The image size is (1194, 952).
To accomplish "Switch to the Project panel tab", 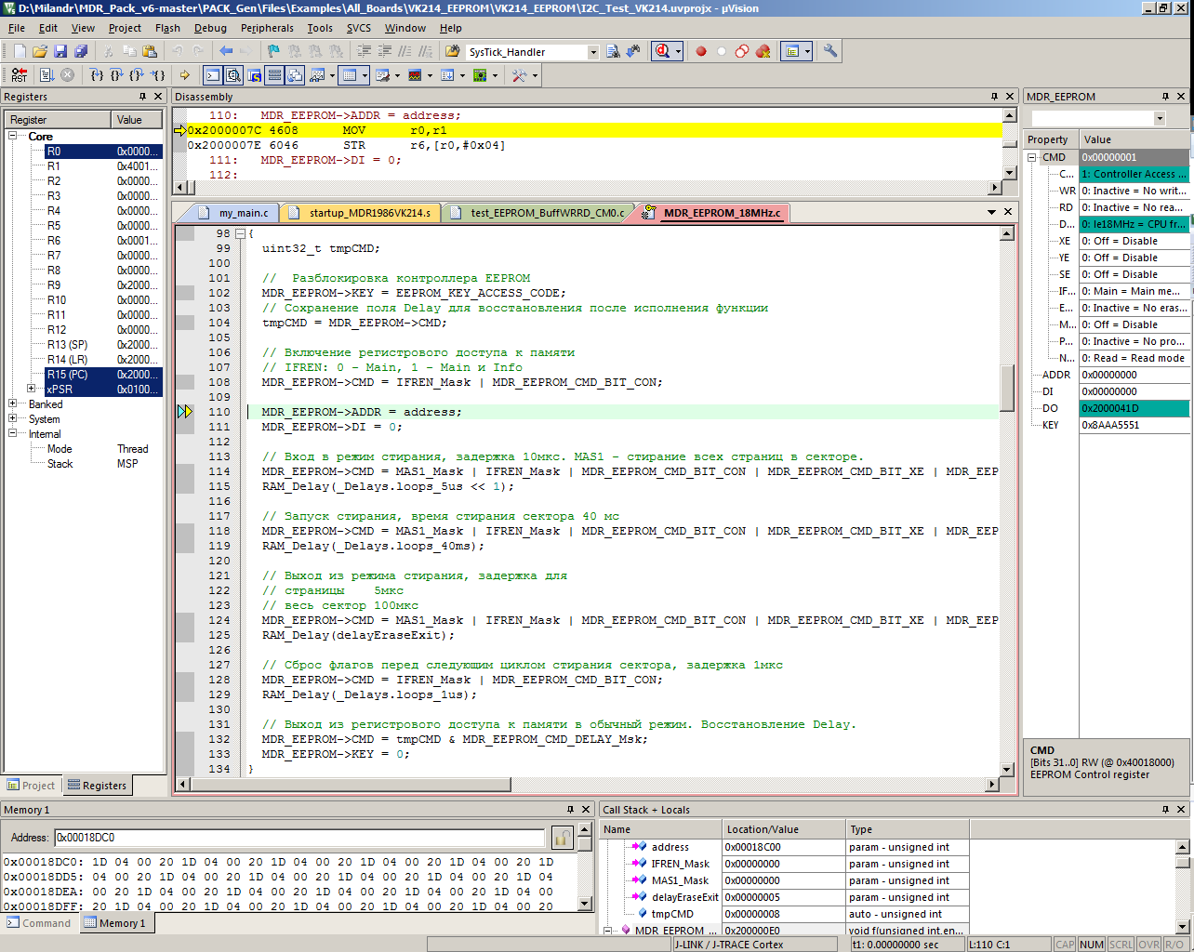I will click(32, 786).
